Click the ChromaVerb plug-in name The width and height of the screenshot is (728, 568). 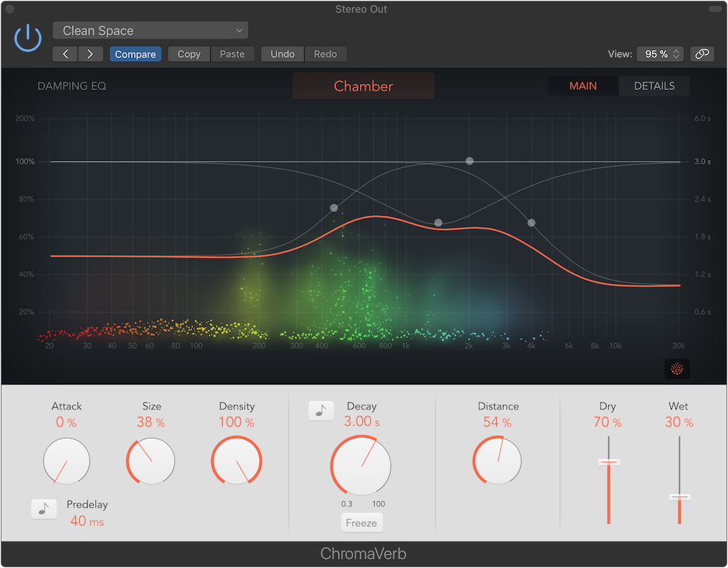363,554
